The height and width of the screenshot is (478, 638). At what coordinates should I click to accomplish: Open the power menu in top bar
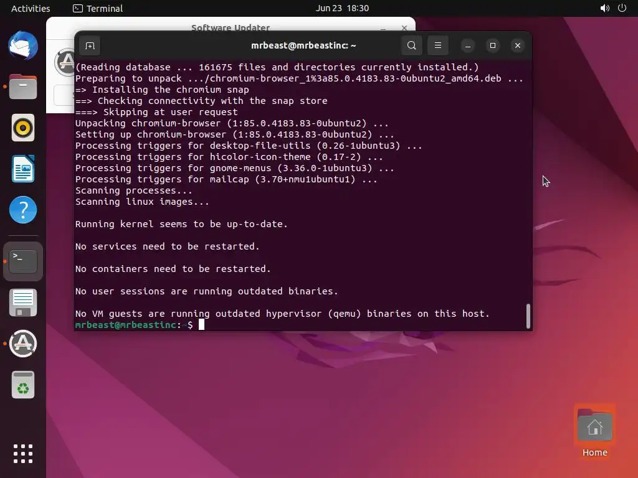pos(622,8)
